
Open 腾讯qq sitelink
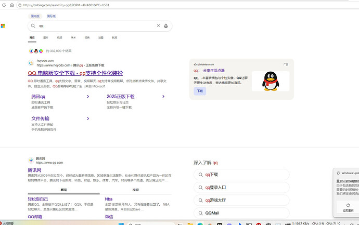point(38,97)
